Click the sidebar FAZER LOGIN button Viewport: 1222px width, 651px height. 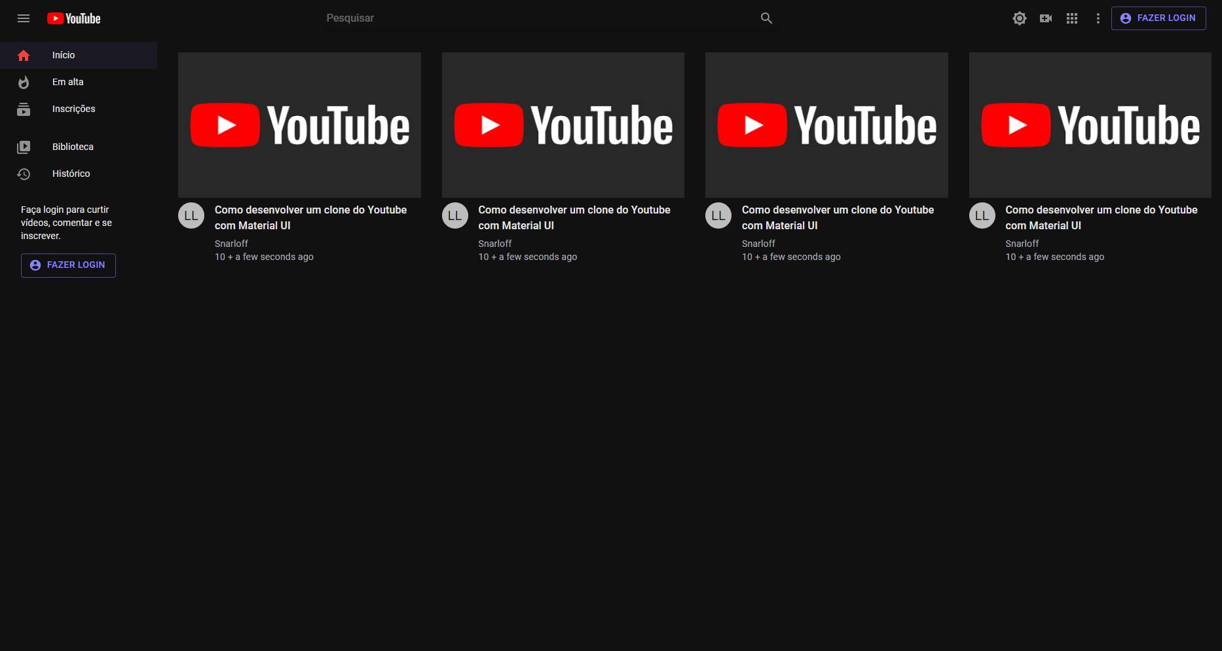pyautogui.click(x=68, y=265)
